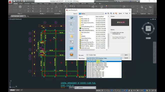Click Up one level folder icon

tap(108, 13)
